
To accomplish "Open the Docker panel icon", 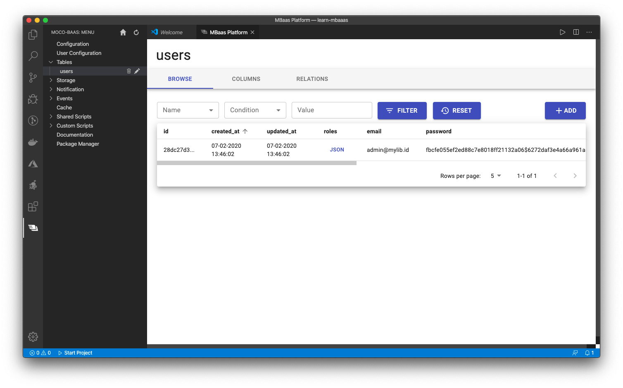I will pos(33,142).
